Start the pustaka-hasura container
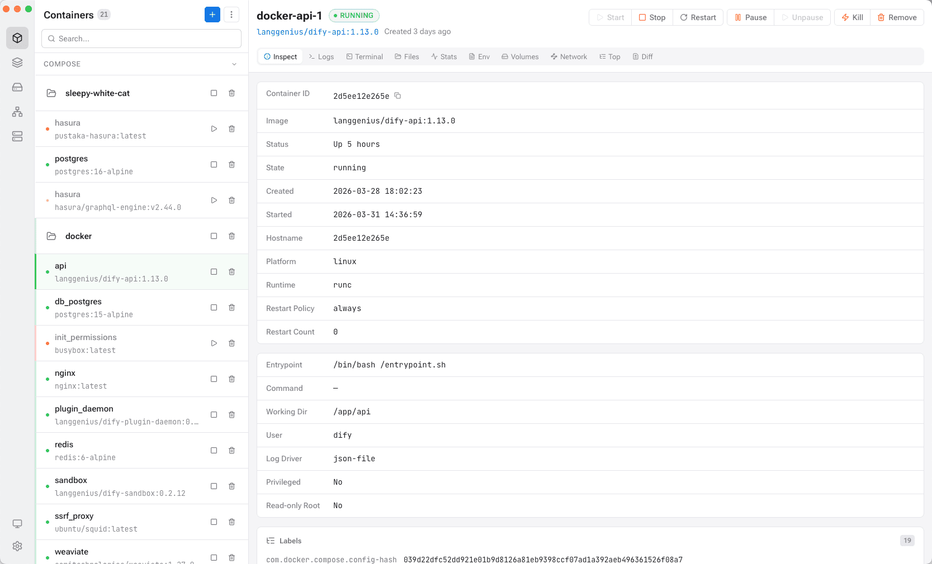Image resolution: width=932 pixels, height=564 pixels. click(x=214, y=129)
